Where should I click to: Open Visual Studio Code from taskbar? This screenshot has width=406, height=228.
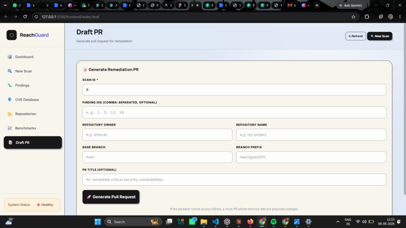click(216, 222)
